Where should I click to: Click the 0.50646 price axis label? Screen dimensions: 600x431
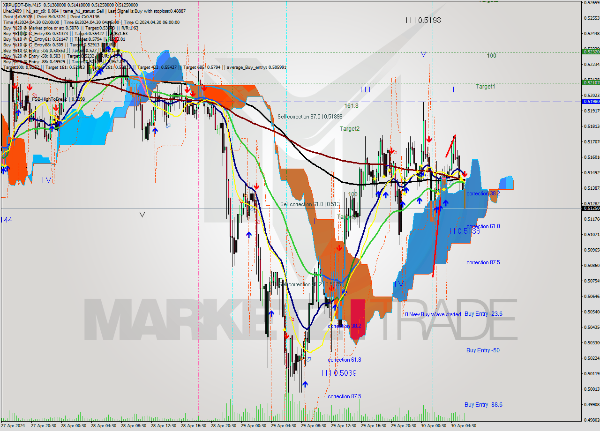592,296
